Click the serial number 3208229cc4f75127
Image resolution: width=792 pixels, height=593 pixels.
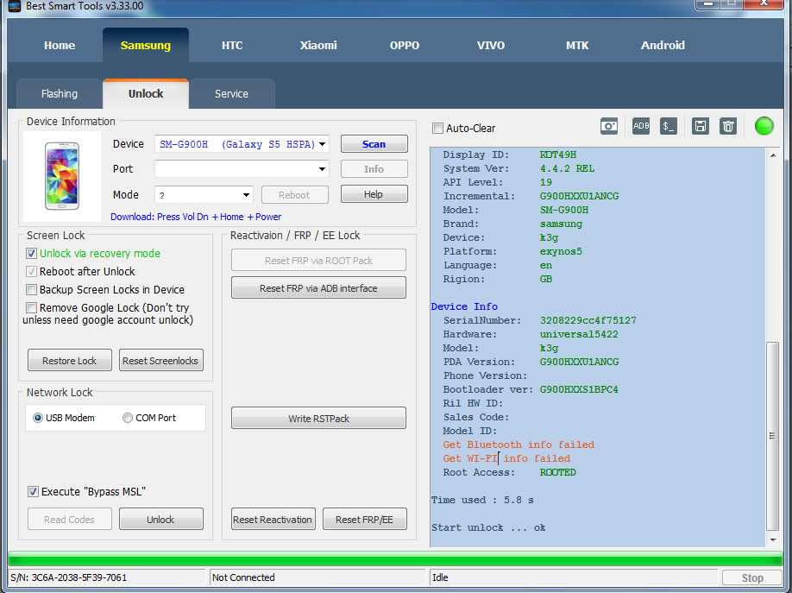tap(588, 320)
